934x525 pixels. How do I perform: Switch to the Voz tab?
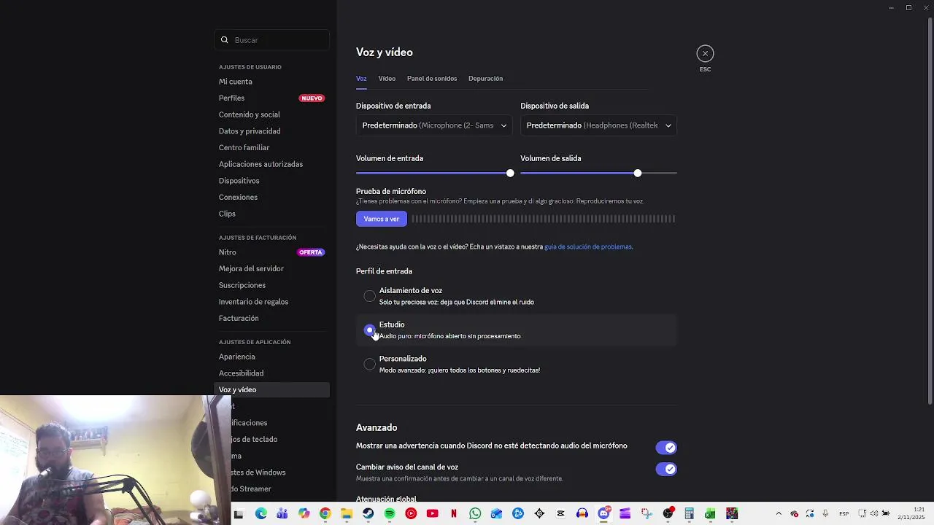point(361,79)
